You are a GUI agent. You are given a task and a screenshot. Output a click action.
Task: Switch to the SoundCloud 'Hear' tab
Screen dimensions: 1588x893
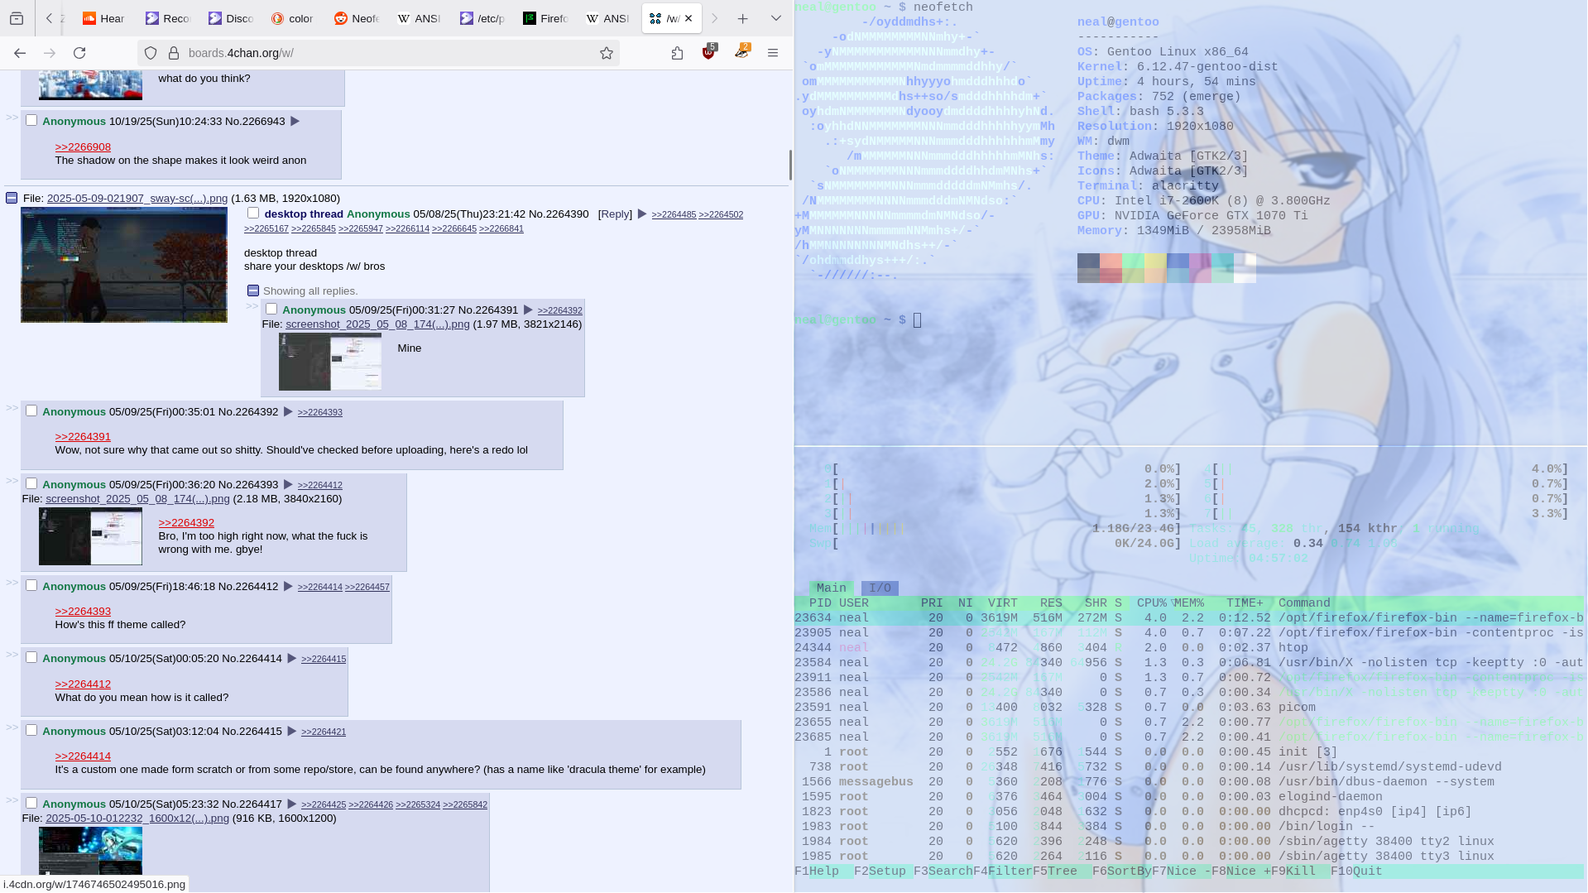103,18
